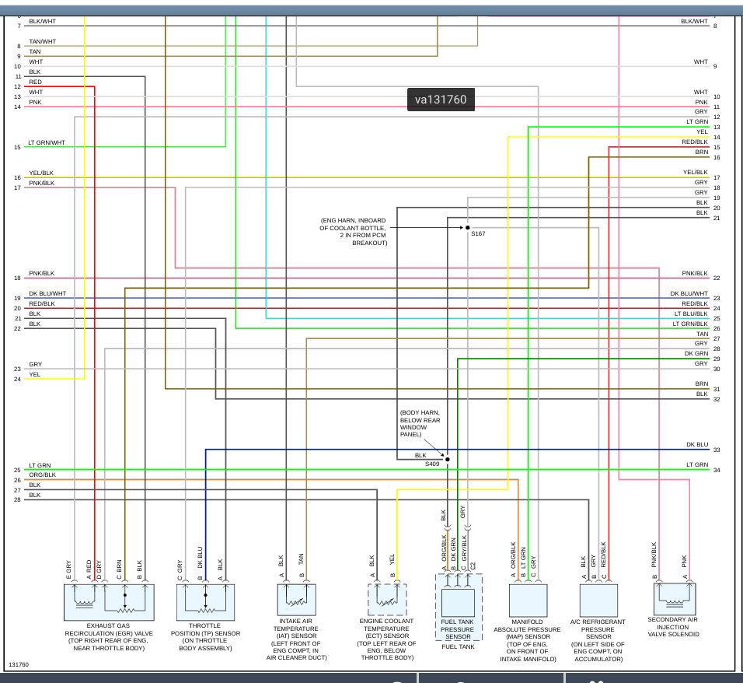Image resolution: width=743 pixels, height=683 pixels.
Task: Select 'SECONDARY AIR INJECTION VALVE SOLENOID' caption
Action: pos(673,627)
